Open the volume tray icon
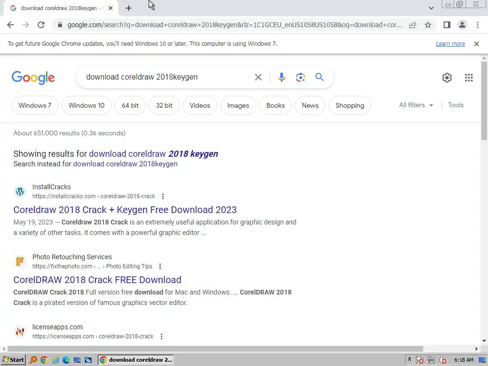The height and width of the screenshot is (366, 488). pyautogui.click(x=442, y=360)
